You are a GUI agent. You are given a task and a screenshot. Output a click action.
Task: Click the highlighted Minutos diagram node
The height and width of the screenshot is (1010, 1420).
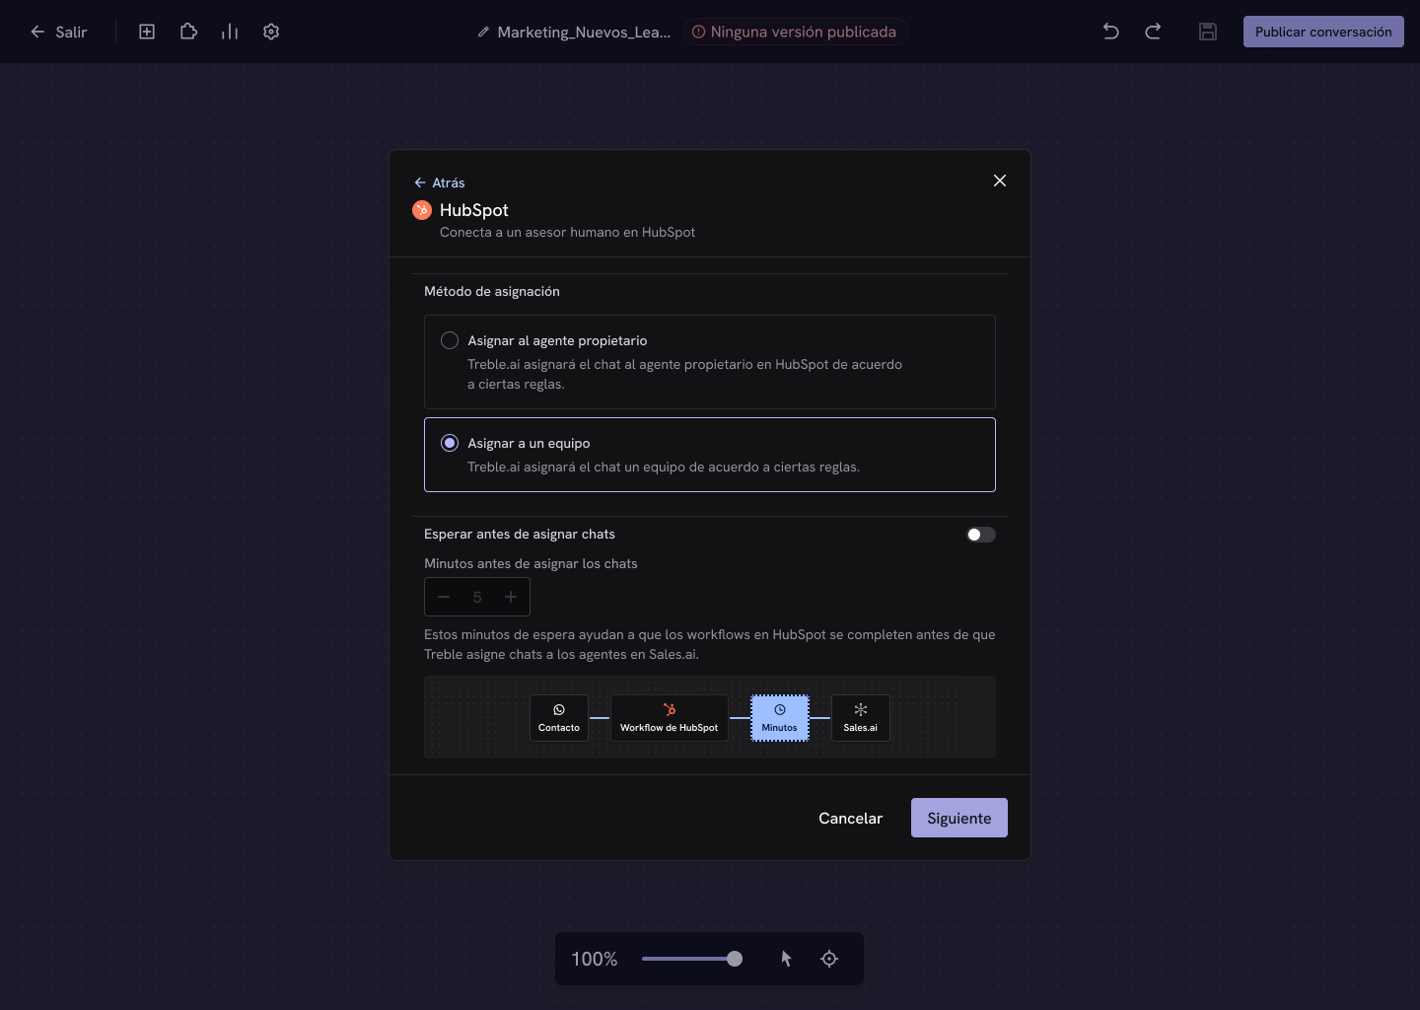tap(780, 718)
